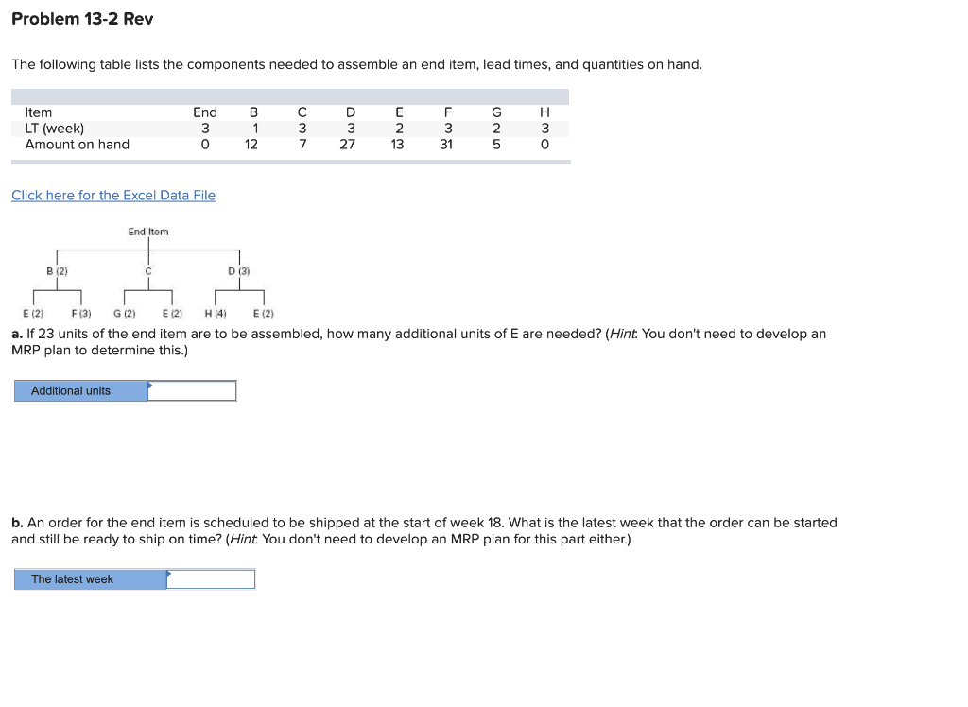968x707 pixels.
Task: Click the F (3) node under B
Action: 81,313
